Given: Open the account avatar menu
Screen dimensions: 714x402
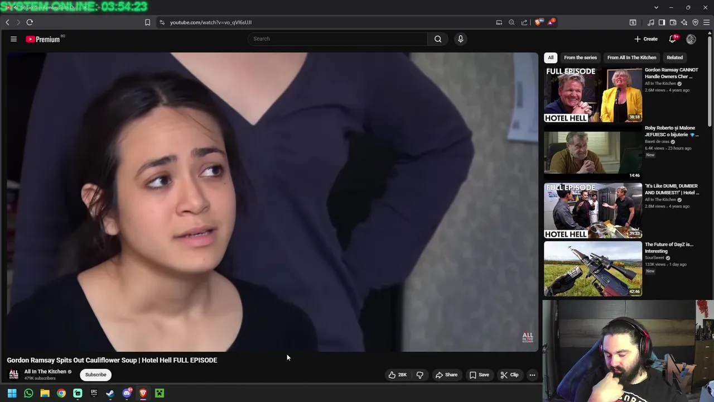Looking at the screenshot, I should [x=691, y=39].
